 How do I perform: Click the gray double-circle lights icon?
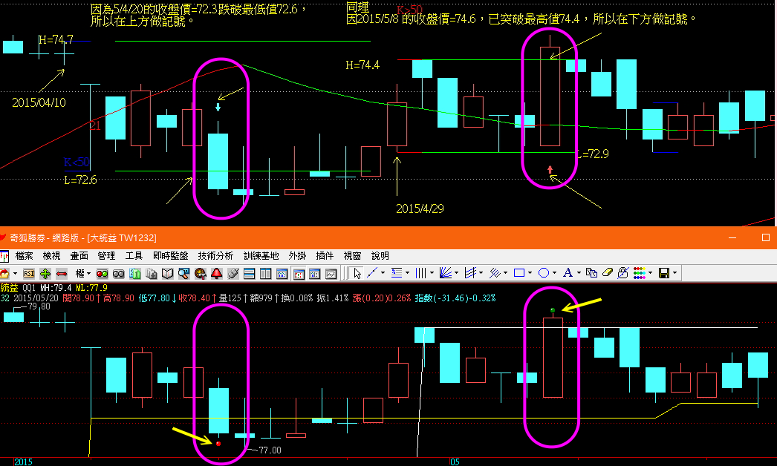pos(118,273)
